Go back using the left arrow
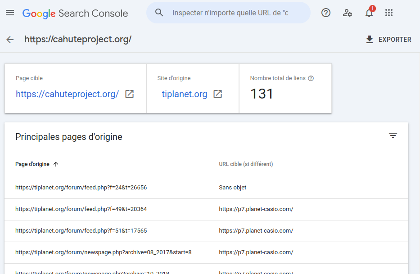This screenshot has height=274, width=420. (10, 40)
